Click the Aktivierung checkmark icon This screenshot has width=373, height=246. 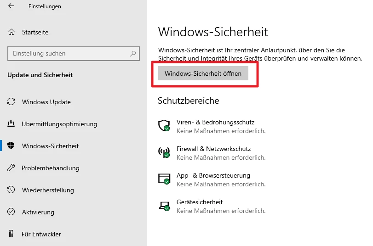(x=12, y=212)
